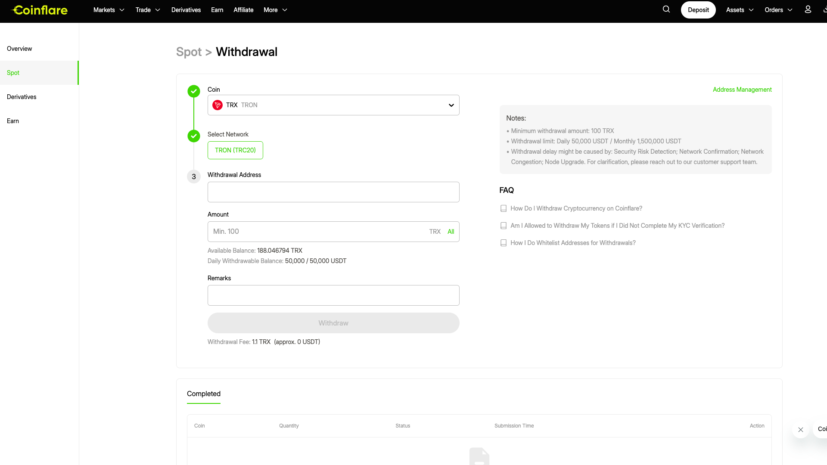This screenshot has width=827, height=465.
Task: Open the user profile icon
Action: [808, 9]
